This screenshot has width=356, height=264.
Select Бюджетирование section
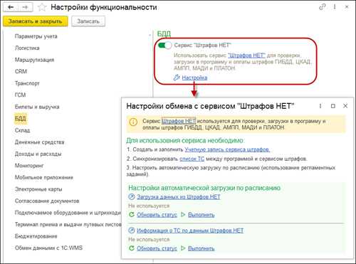[x=36, y=236]
